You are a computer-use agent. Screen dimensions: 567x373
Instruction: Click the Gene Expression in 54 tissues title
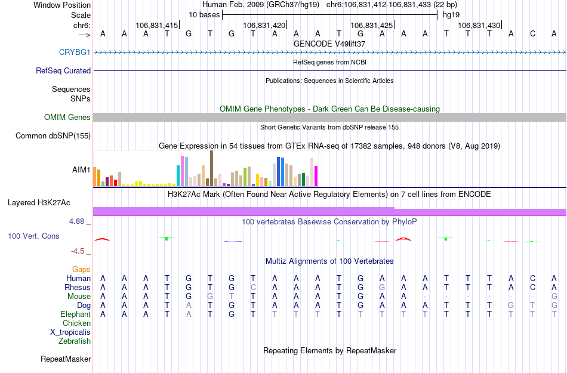(x=329, y=146)
